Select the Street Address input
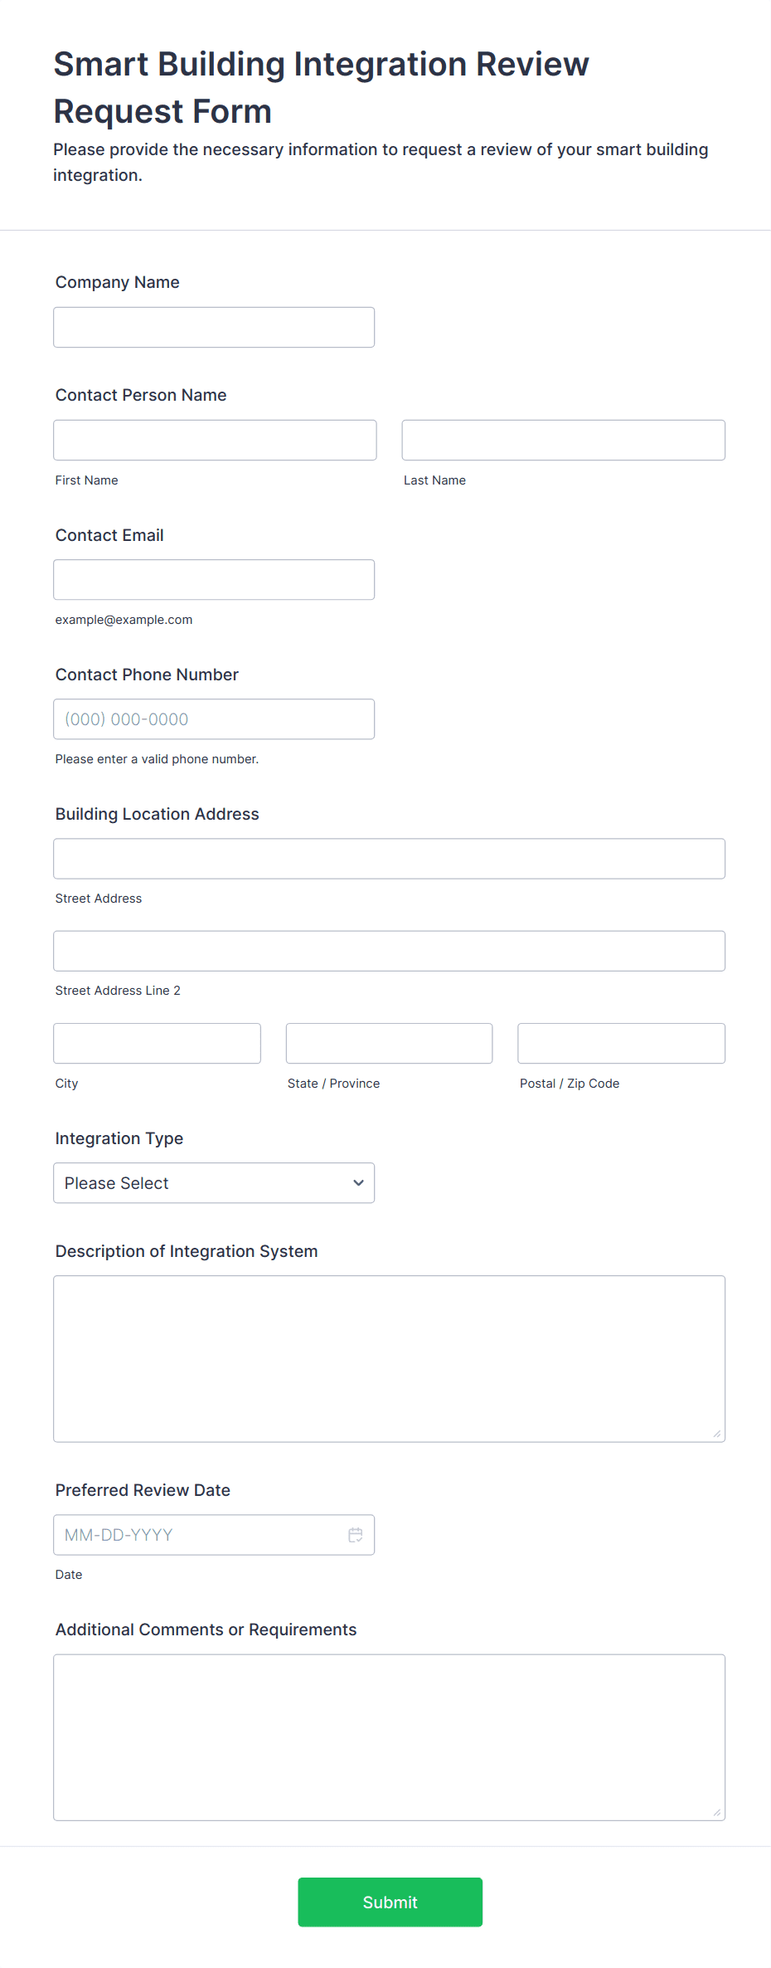771x1968 pixels. (x=389, y=859)
